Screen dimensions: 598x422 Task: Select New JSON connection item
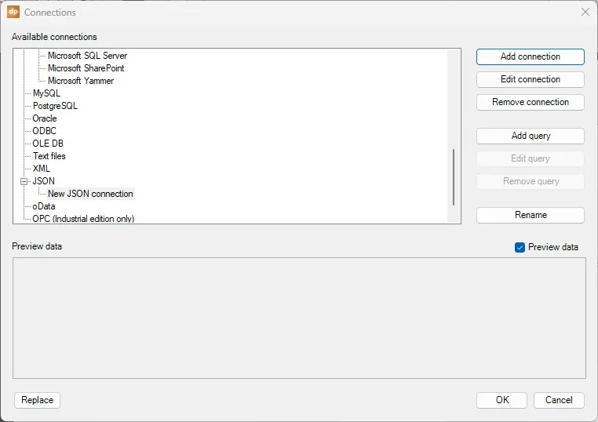(90, 194)
